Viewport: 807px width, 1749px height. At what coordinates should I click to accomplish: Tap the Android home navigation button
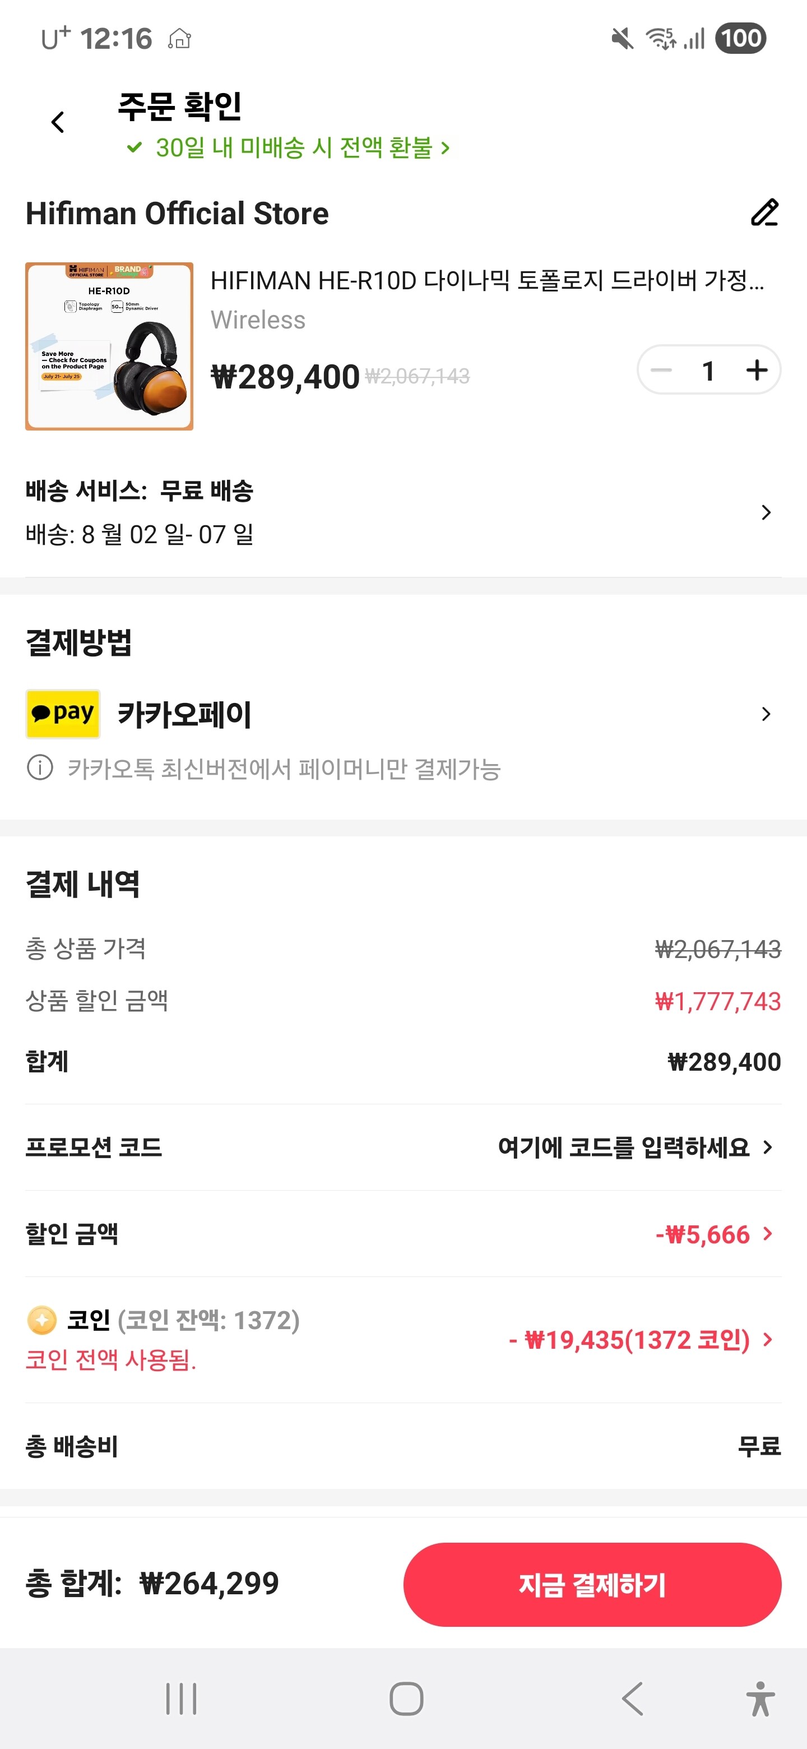pos(406,1699)
